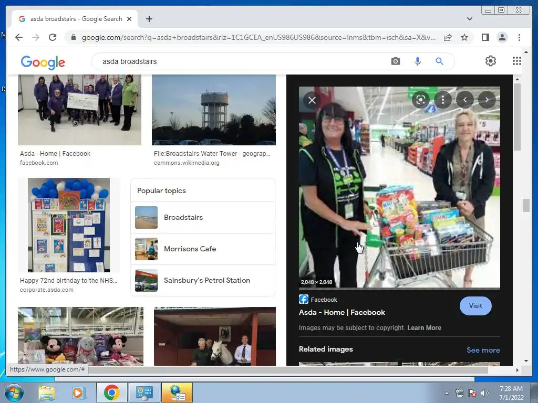Open the Chrome profile avatar
The image size is (538, 403).
tap(502, 37)
